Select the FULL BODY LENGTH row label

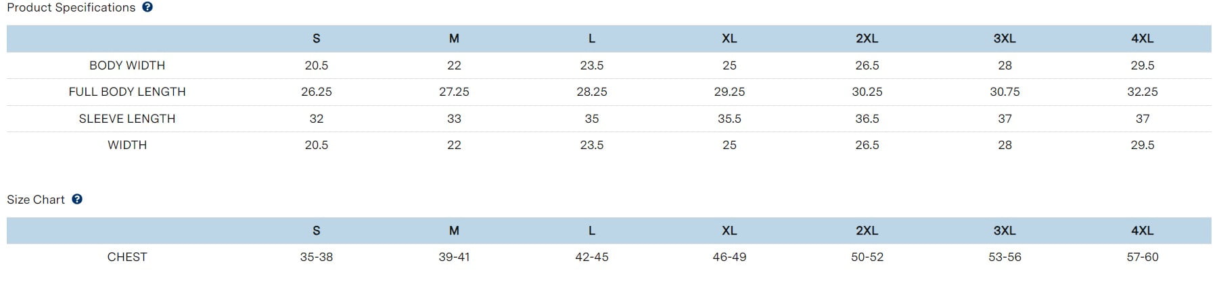pos(127,92)
